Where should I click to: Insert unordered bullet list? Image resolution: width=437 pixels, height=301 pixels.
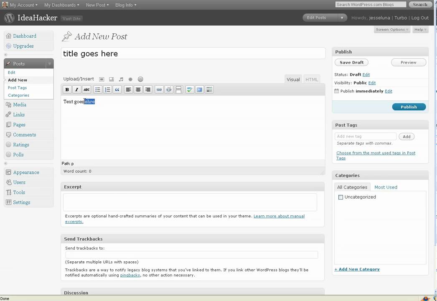[x=97, y=89]
